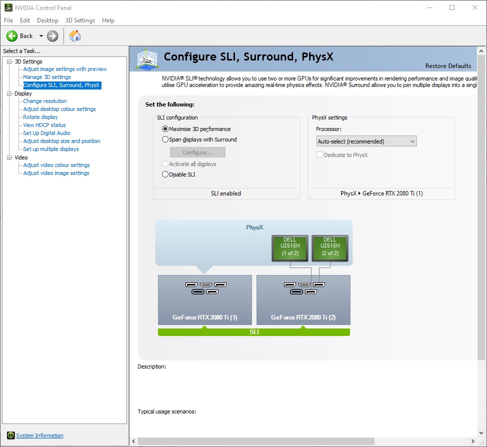Viewport: 487px width, 447px height.
Task: Open Adjust video image settings
Action: click(x=56, y=173)
